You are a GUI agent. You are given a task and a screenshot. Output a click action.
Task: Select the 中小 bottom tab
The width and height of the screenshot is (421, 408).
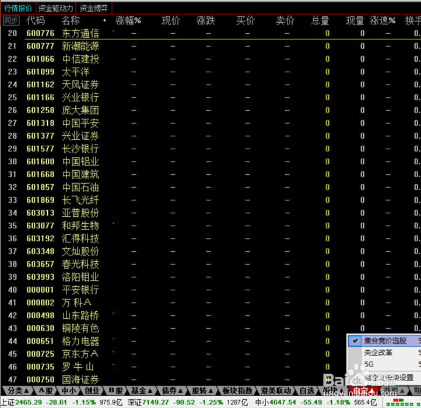[x=69, y=391]
